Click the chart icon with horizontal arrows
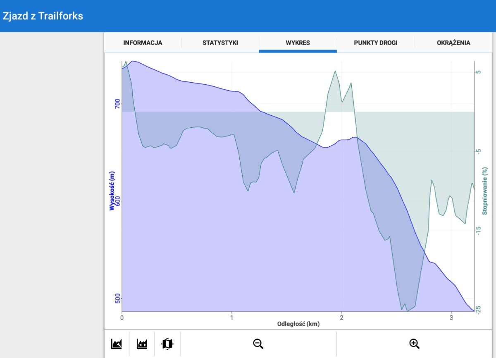The width and height of the screenshot is (496, 358). tap(142, 344)
